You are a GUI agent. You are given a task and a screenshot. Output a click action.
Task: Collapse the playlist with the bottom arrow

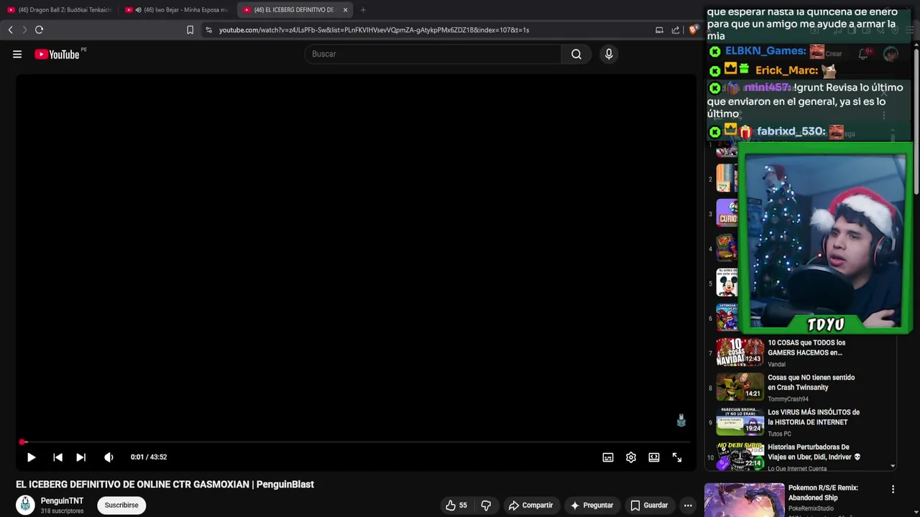[x=893, y=466]
